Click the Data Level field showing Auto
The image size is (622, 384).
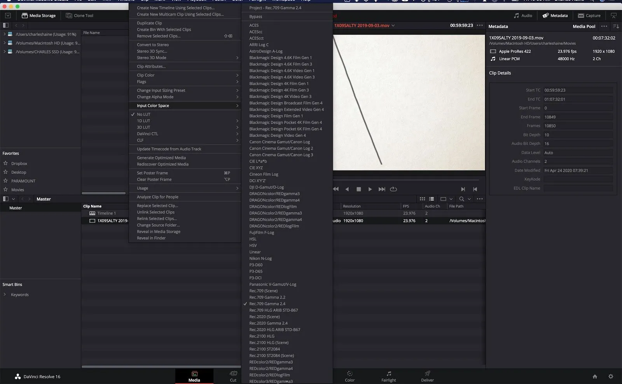point(578,153)
